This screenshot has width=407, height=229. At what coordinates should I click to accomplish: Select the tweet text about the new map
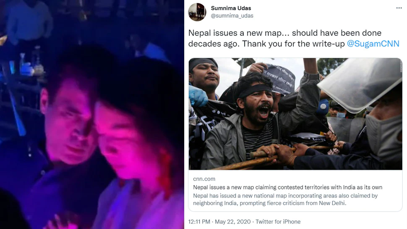[x=294, y=38]
